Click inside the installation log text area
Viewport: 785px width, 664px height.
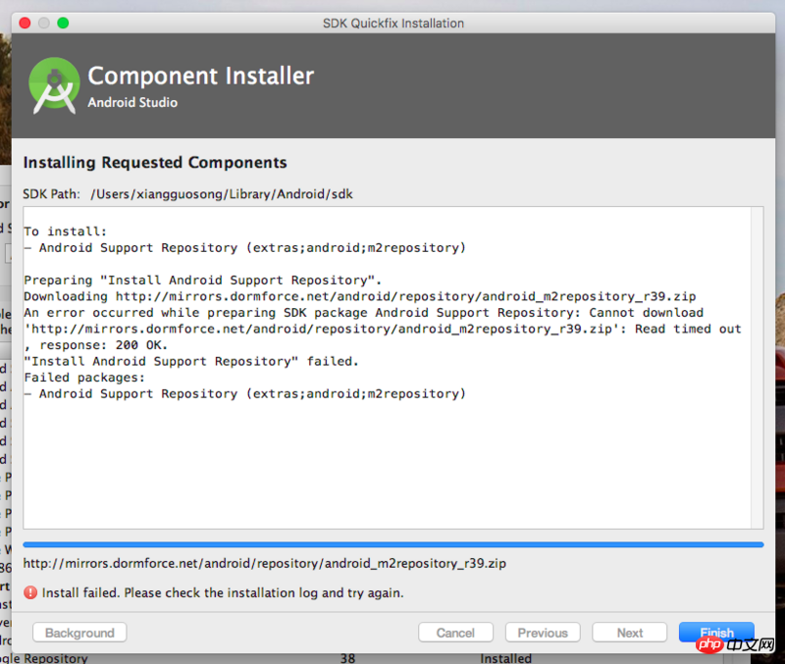pyautogui.click(x=392, y=461)
